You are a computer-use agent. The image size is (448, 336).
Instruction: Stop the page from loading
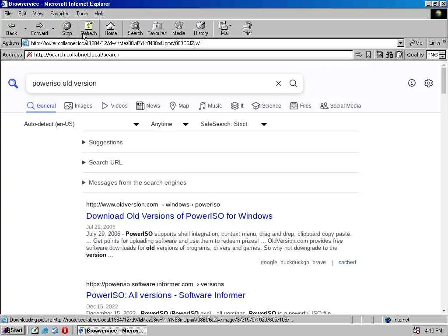tap(67, 28)
